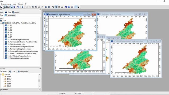This screenshot has width=169, height=95.
Task: Collapse the grid system 0.000269 node
Action: [x=1, y=23]
